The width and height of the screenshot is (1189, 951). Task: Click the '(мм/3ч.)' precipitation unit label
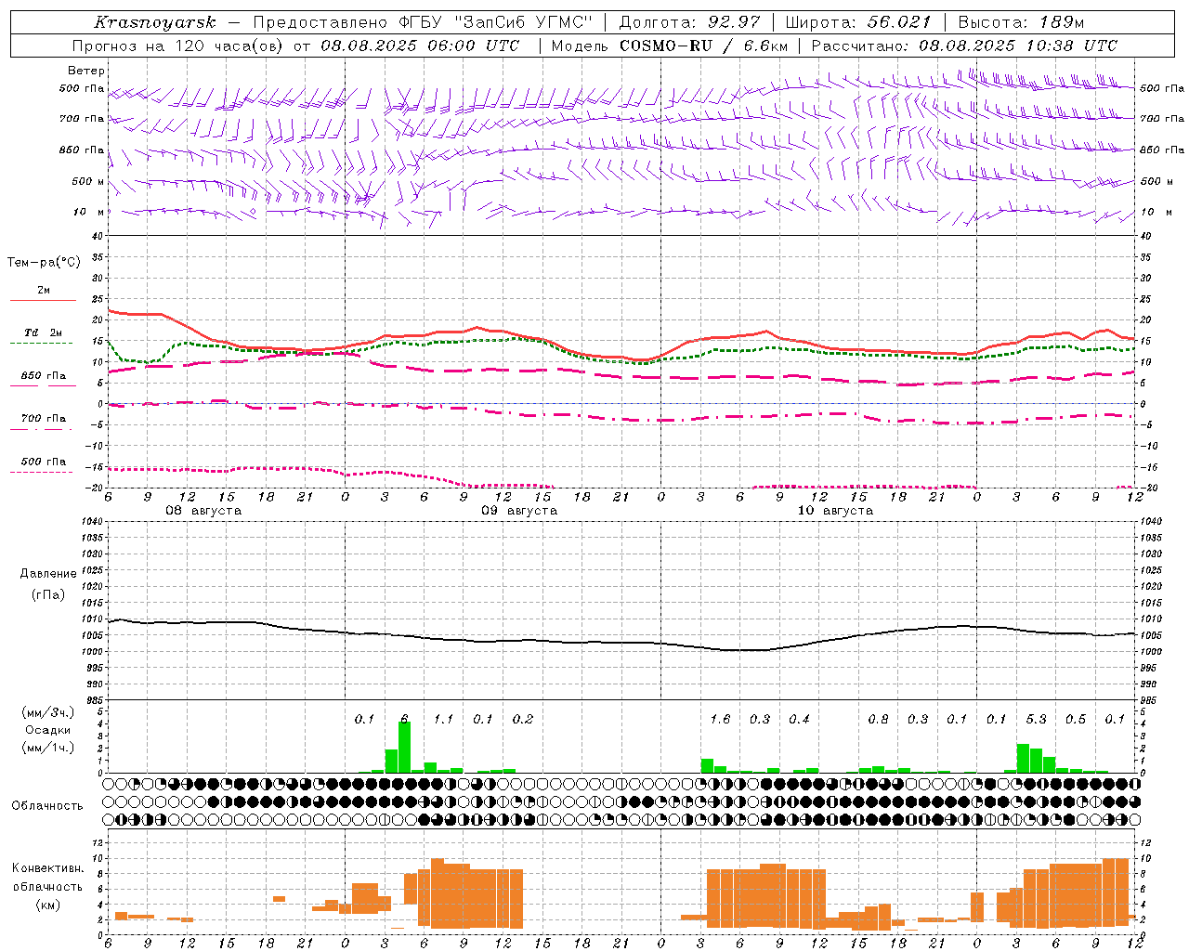46,712
